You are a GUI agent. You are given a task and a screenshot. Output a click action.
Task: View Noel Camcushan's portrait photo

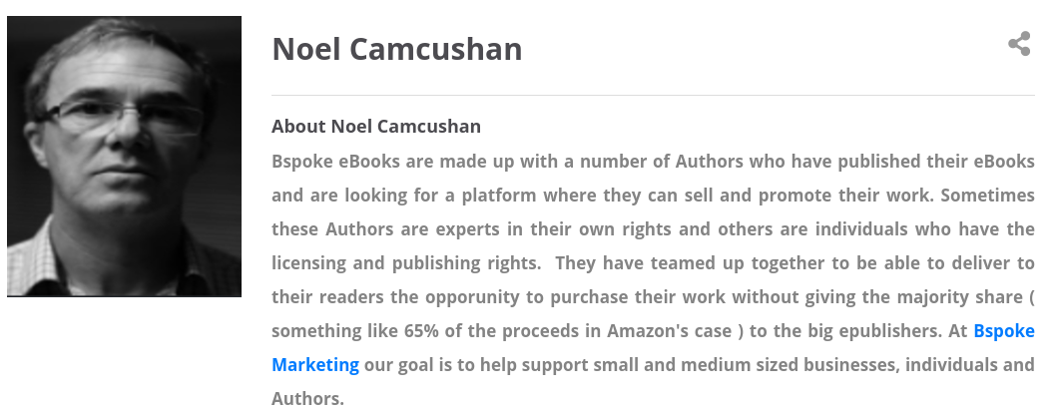pos(124,157)
